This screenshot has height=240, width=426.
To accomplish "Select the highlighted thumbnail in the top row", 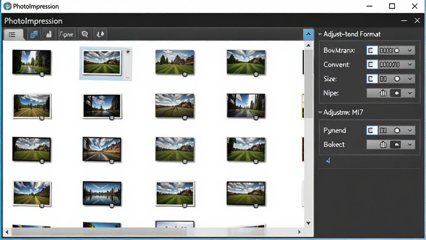I will [102, 62].
